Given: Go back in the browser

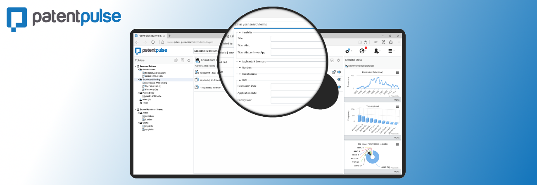Looking at the screenshot, I should pos(137,42).
